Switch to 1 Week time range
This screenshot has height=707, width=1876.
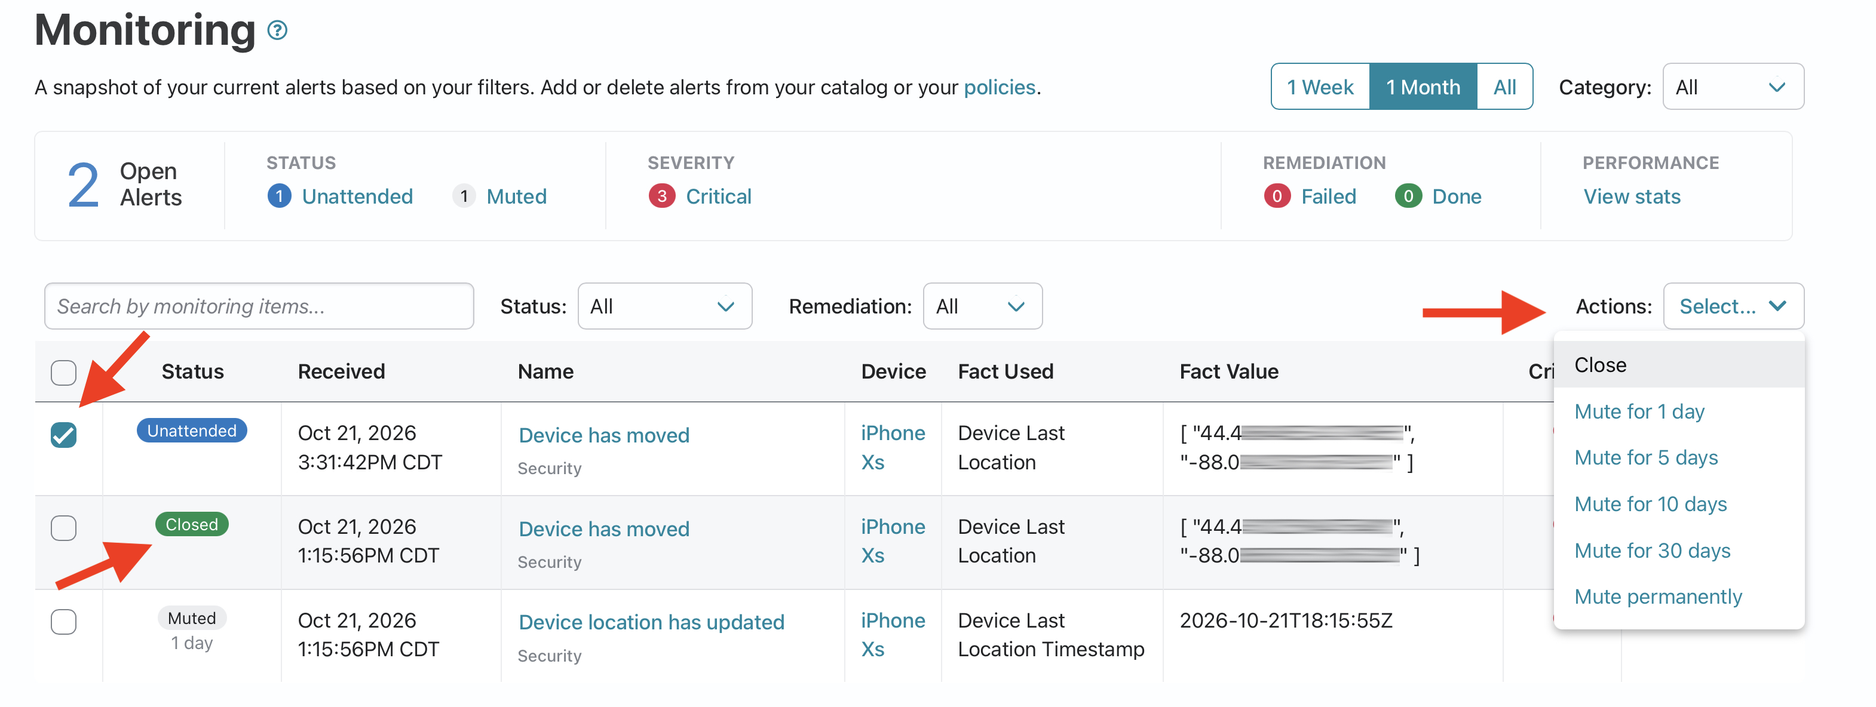pyautogui.click(x=1320, y=87)
